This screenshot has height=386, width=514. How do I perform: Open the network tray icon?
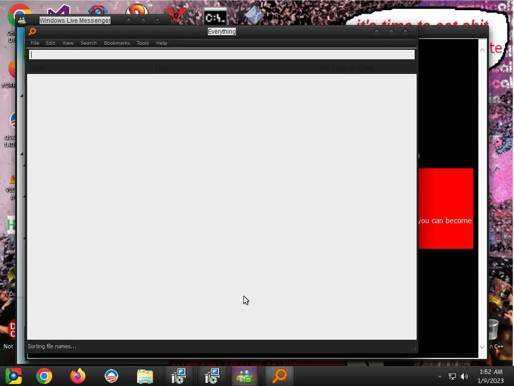(452, 376)
